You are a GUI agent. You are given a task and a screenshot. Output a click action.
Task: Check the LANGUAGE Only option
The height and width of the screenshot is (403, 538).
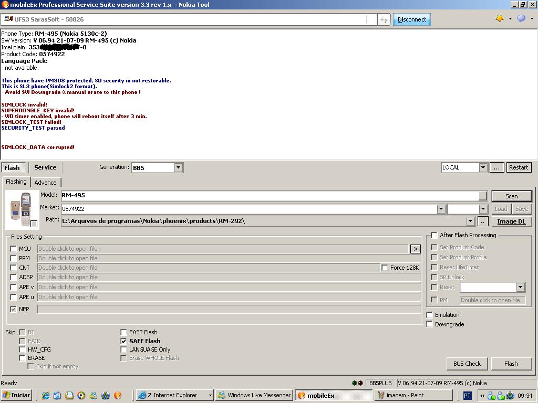[x=123, y=349]
